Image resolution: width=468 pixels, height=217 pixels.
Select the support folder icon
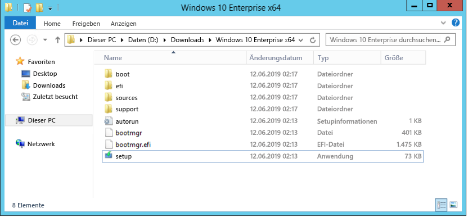(109, 109)
